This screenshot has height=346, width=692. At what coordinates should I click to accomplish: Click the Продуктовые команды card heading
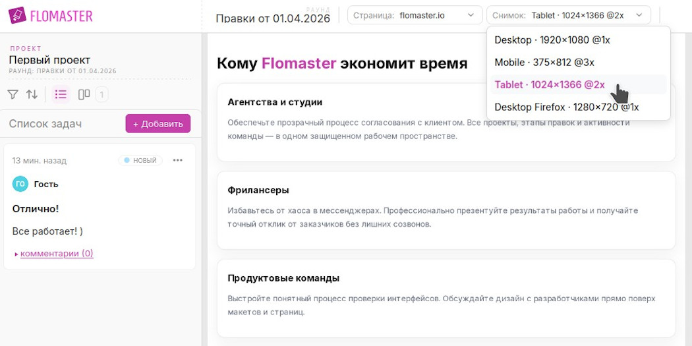(283, 279)
